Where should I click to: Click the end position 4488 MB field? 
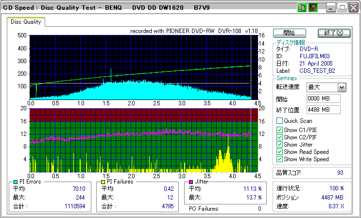point(323,110)
